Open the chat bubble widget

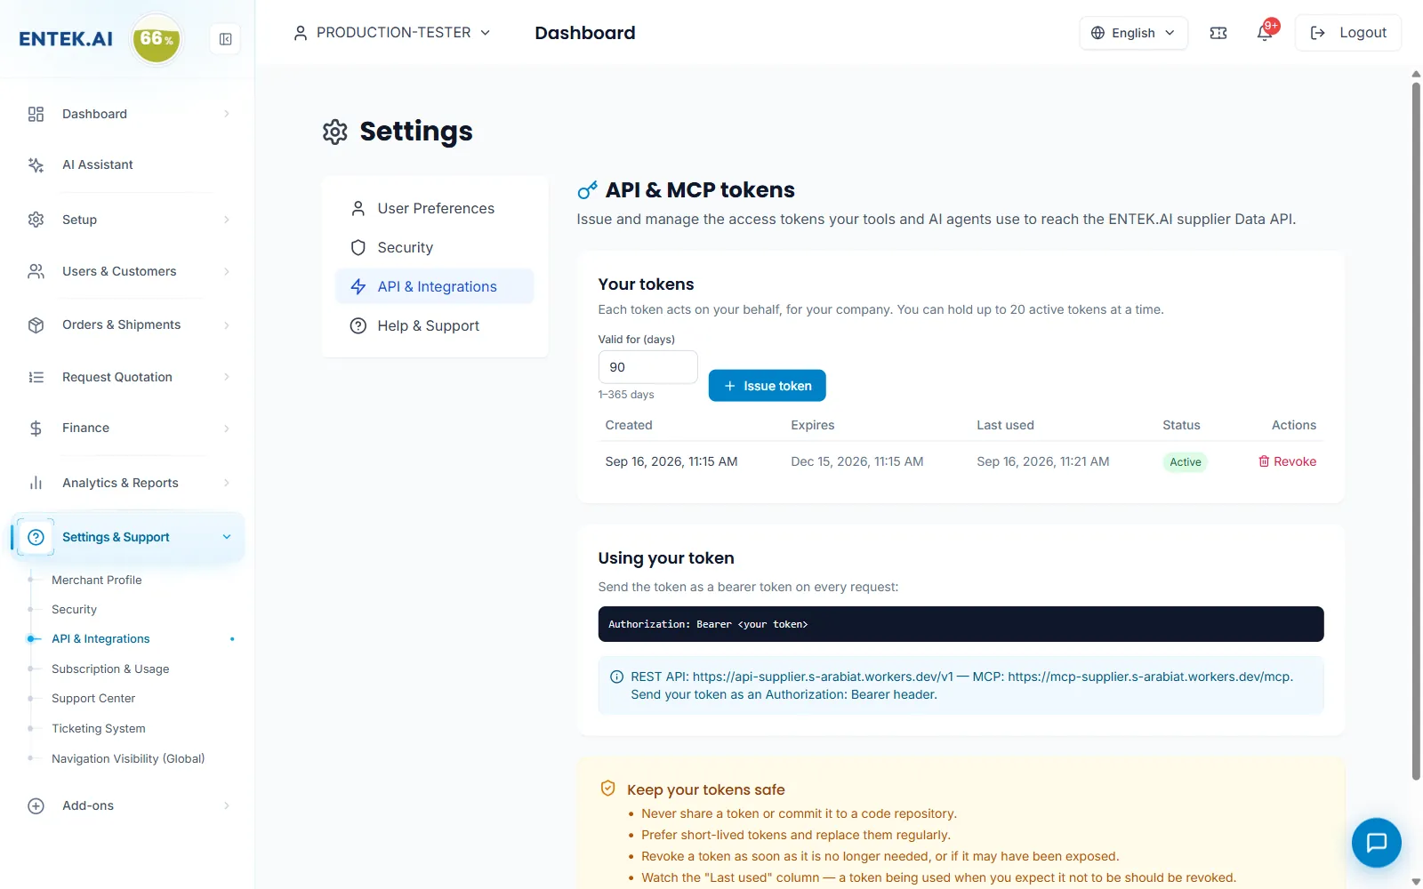click(1376, 842)
